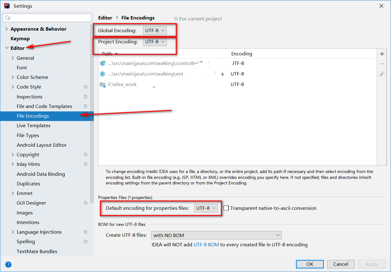
Task: Click the Cancel button
Action: (x=341, y=264)
